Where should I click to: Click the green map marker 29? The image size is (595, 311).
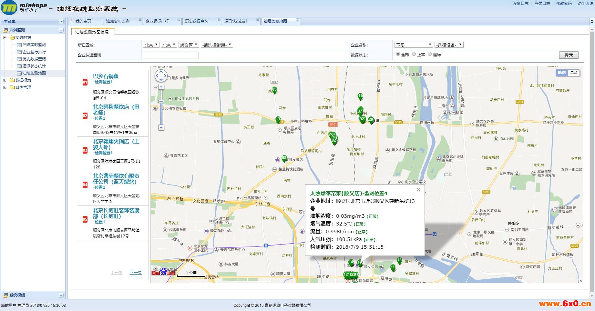[x=371, y=120]
